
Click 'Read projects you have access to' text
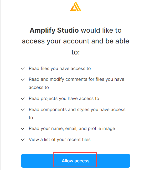click(x=64, y=98)
